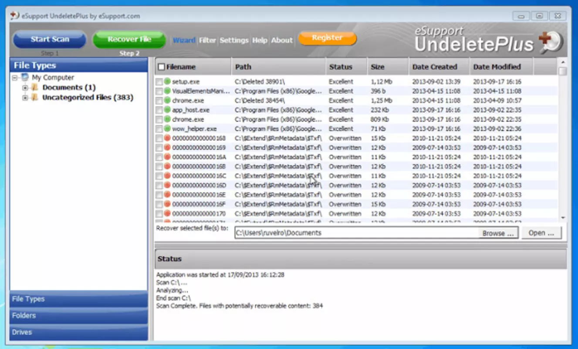Click the recovery destination path field
The height and width of the screenshot is (349, 578).
tap(356, 233)
